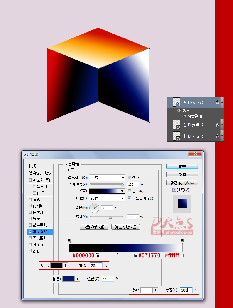Select the black gradient stop labeled #000000
The image size is (233, 308).
(x=98, y=255)
